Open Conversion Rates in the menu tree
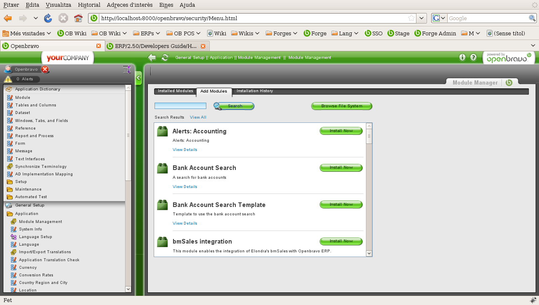 tap(36, 275)
